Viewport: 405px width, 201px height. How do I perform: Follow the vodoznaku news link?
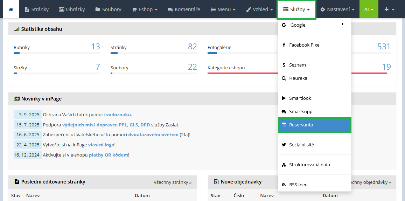118,115
